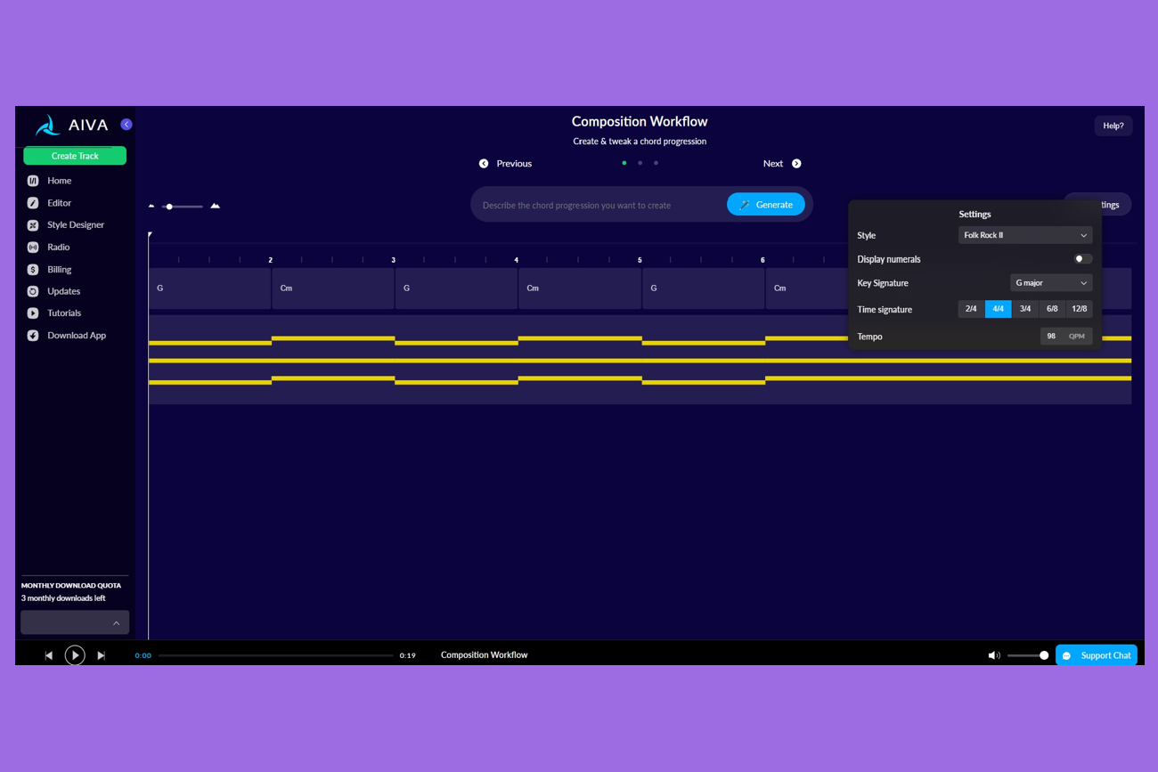The width and height of the screenshot is (1158, 772).
Task: Adjust the timeline zoom slider
Action: (x=170, y=207)
